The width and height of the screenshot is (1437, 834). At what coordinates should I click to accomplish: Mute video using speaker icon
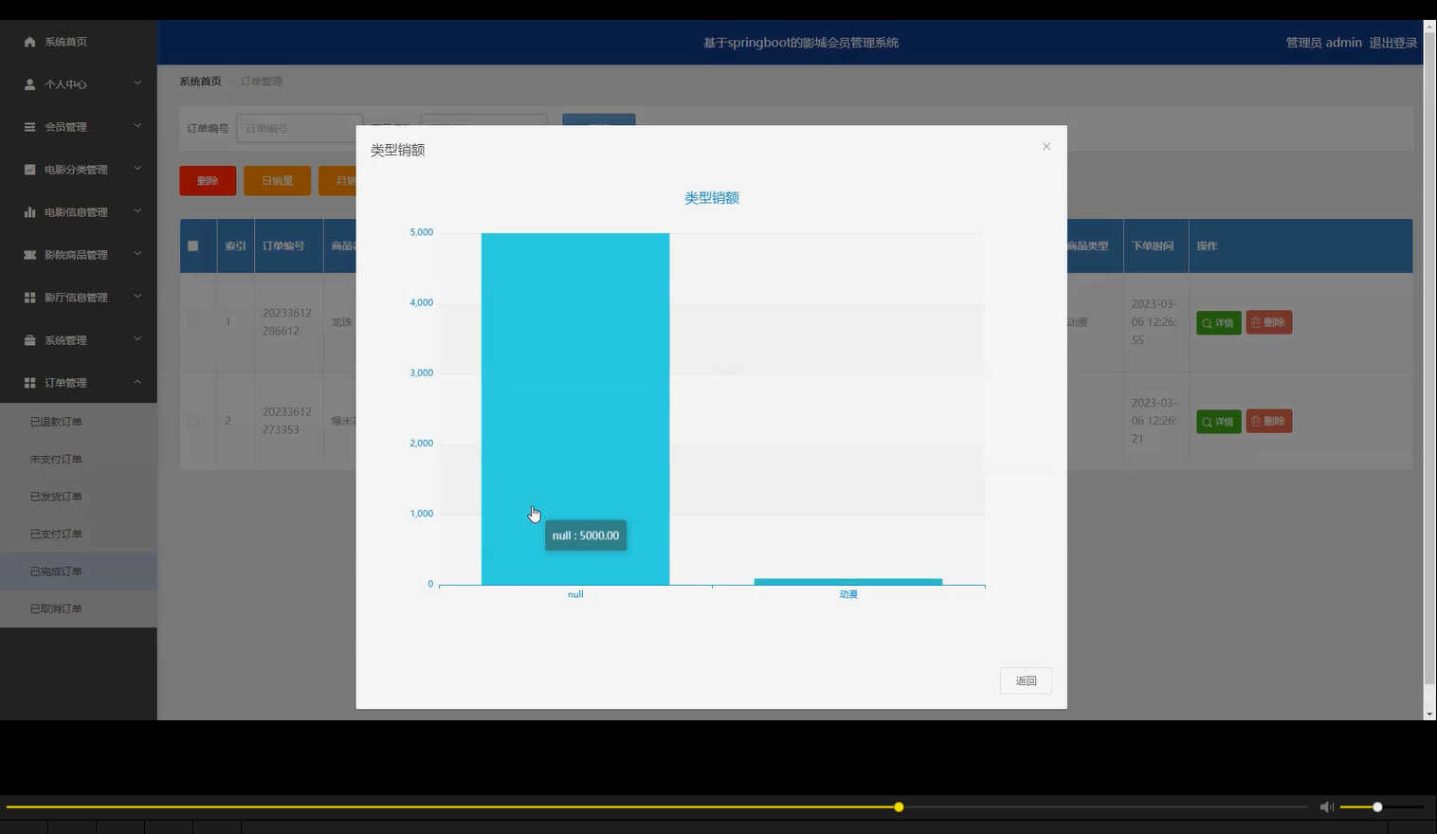(x=1326, y=807)
